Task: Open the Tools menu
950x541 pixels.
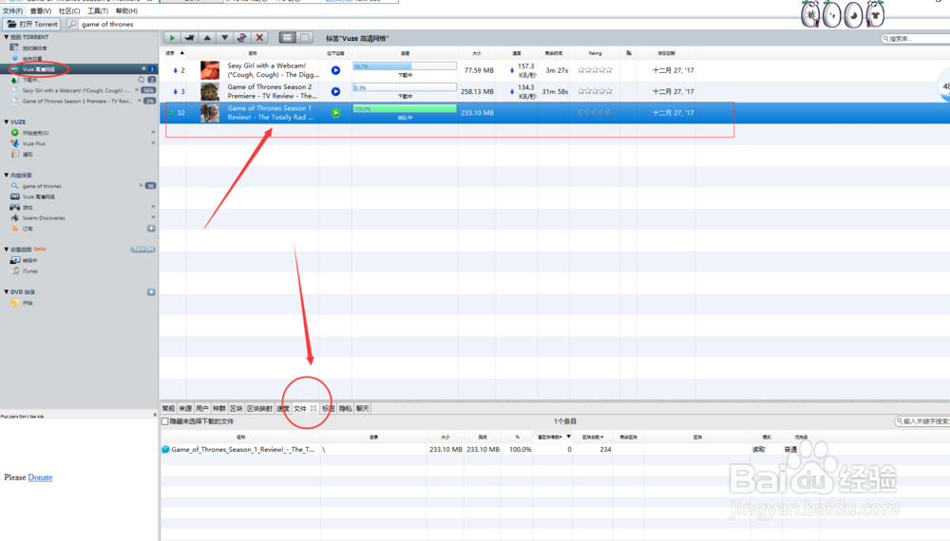Action: [98, 10]
